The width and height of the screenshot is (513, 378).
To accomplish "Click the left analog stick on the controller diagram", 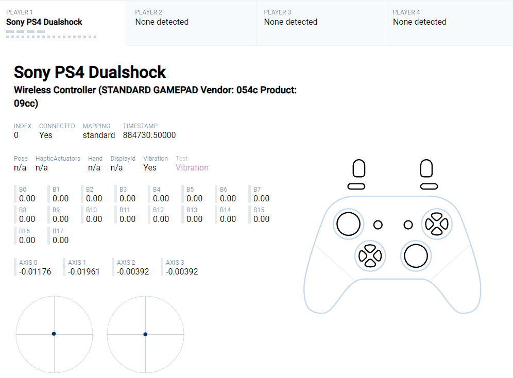I will 348,224.
